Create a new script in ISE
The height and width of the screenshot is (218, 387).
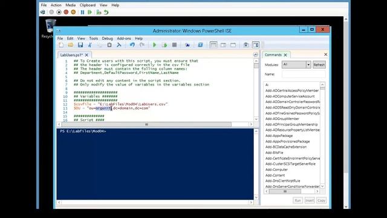click(x=61, y=45)
